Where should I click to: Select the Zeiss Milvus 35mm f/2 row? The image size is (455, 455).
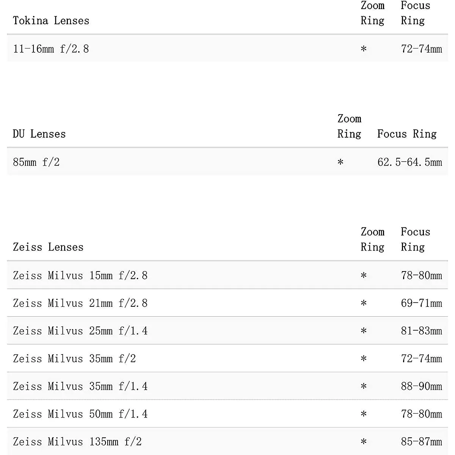74,358
